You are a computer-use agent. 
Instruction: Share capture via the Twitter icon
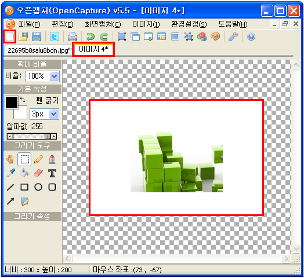pyautogui.click(x=55, y=36)
